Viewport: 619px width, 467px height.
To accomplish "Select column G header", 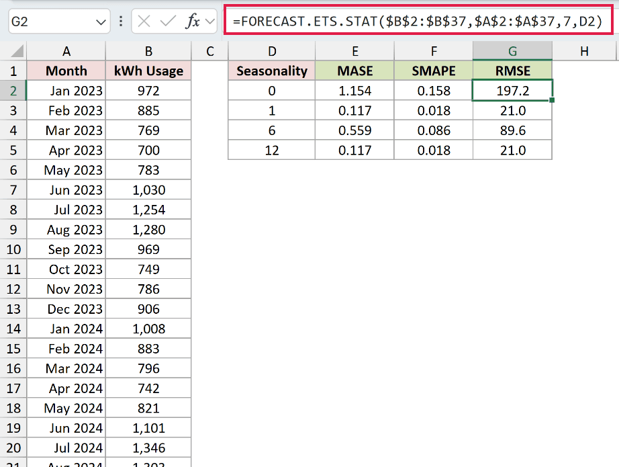I will [x=512, y=51].
